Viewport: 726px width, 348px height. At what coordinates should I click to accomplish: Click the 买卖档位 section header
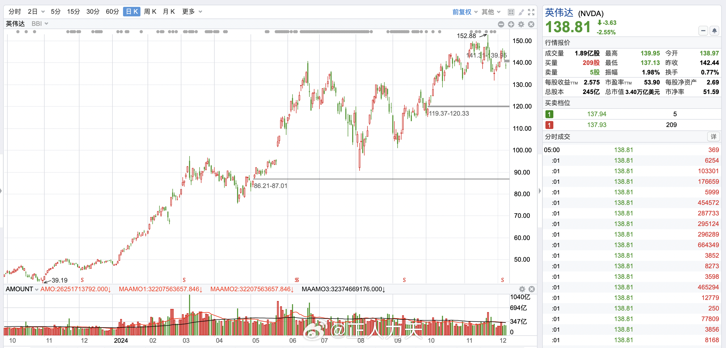tap(557, 103)
